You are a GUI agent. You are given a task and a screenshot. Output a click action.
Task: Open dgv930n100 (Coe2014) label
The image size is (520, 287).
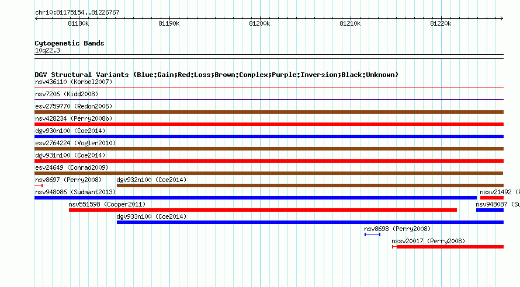(70, 131)
